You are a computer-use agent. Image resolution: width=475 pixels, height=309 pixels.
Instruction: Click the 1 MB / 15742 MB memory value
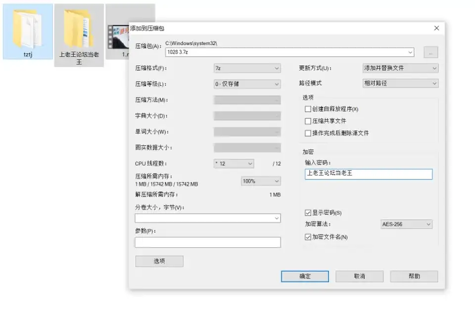166,184
